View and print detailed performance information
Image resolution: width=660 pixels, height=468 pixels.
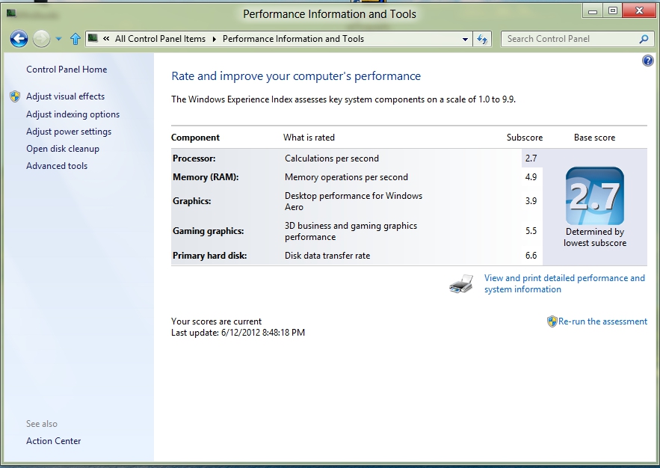564,283
